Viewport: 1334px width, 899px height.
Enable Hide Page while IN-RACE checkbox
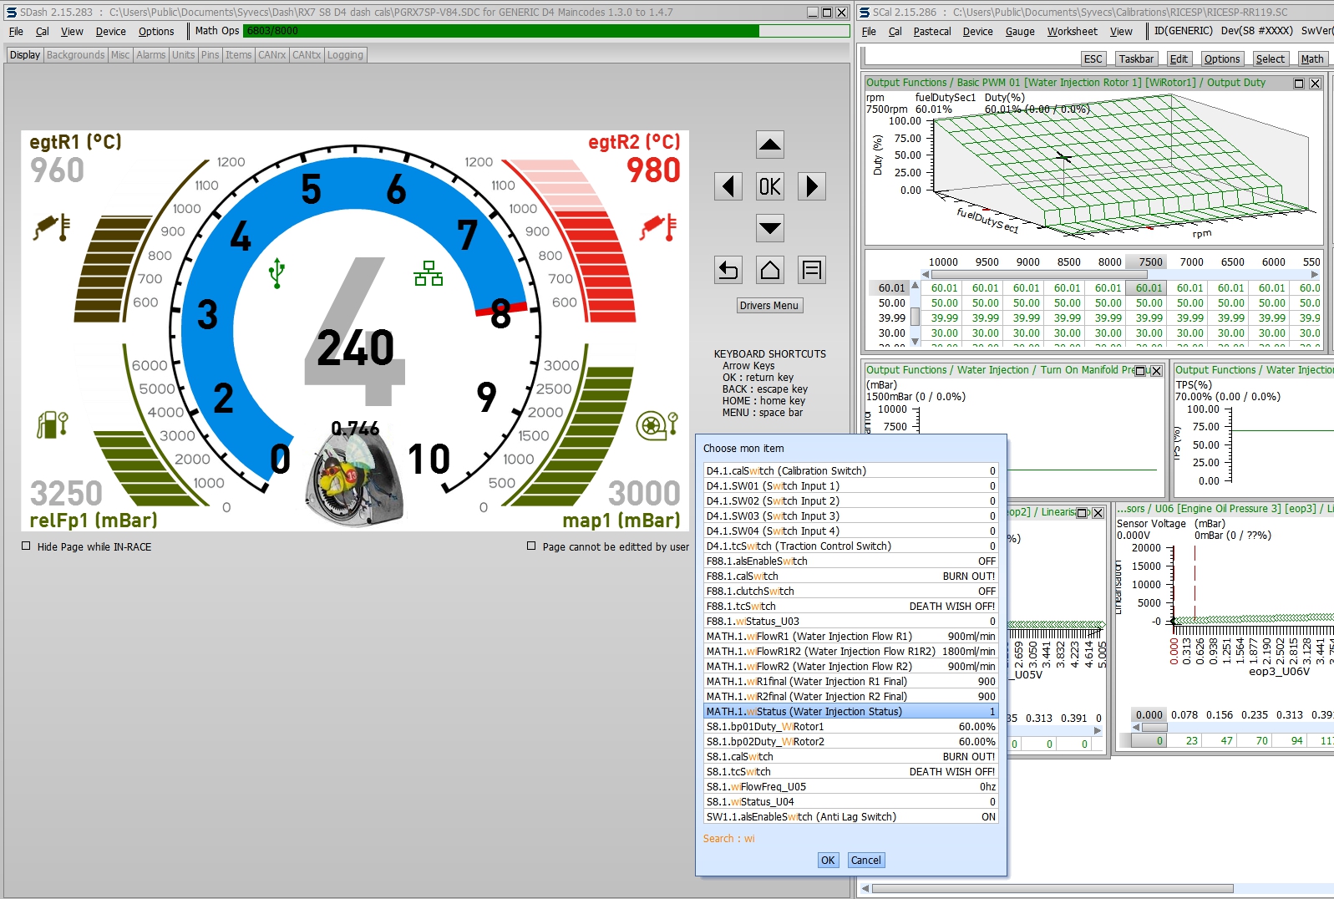(26, 546)
